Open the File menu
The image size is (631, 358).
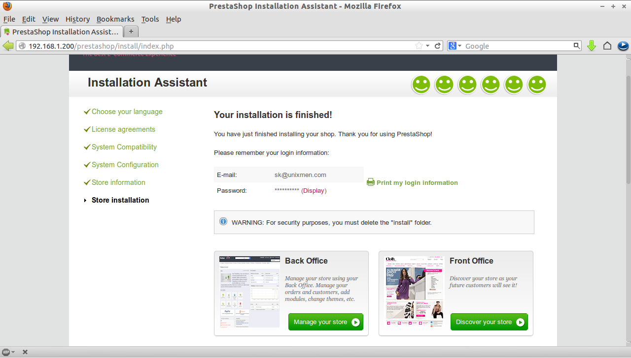coord(9,19)
